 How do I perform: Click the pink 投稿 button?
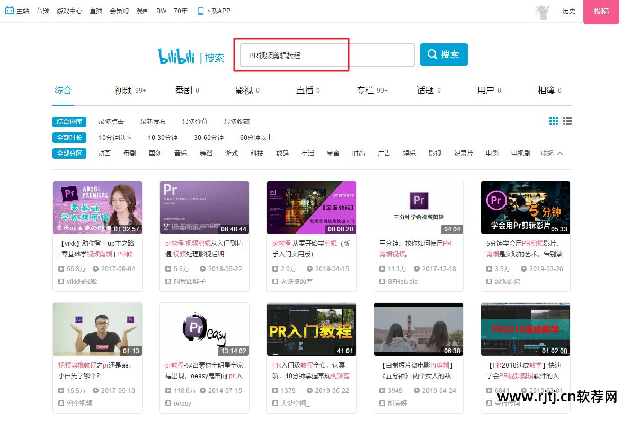(602, 11)
